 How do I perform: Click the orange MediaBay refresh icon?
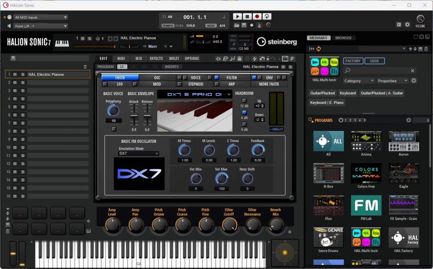tap(319, 49)
